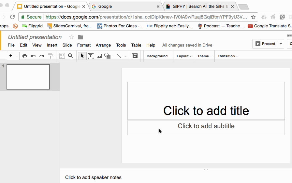Star the Untitled presentation
The height and width of the screenshot is (183, 292).
[x=71, y=37]
